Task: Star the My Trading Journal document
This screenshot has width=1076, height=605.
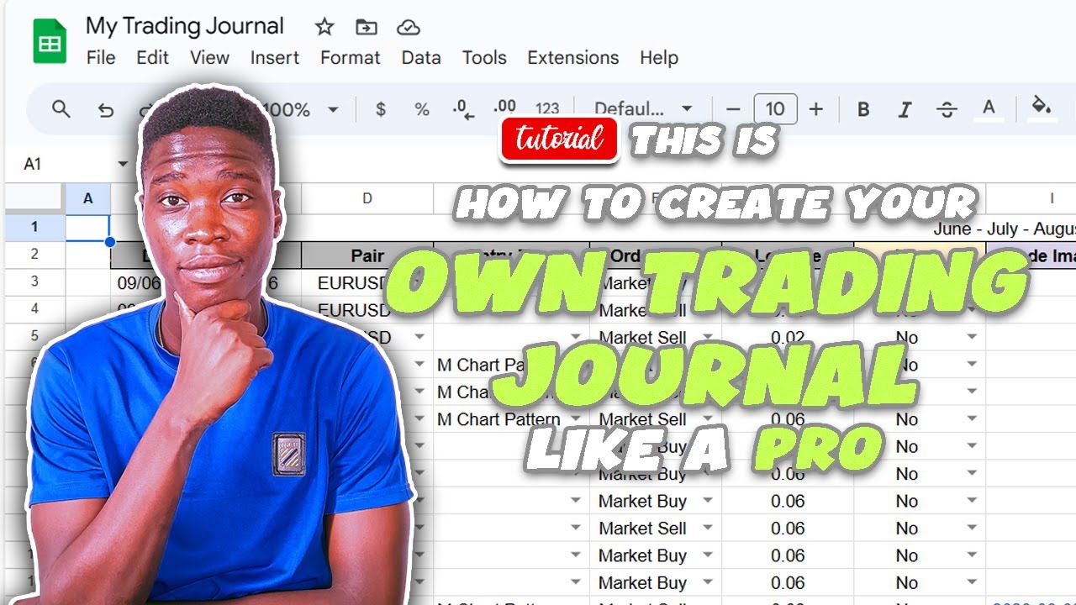Action: point(324,27)
